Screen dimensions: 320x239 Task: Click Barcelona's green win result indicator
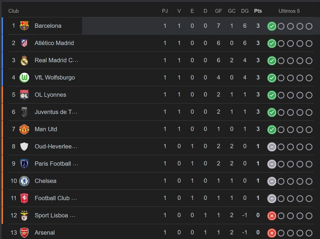click(272, 26)
